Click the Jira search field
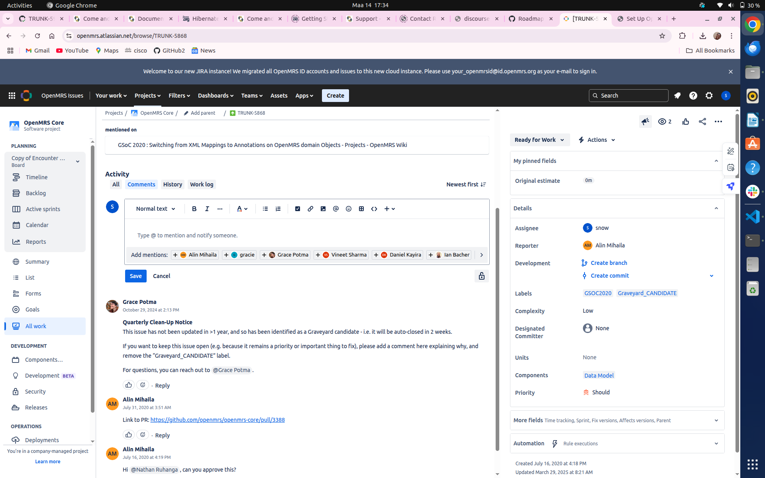The image size is (765, 478). [x=628, y=96]
